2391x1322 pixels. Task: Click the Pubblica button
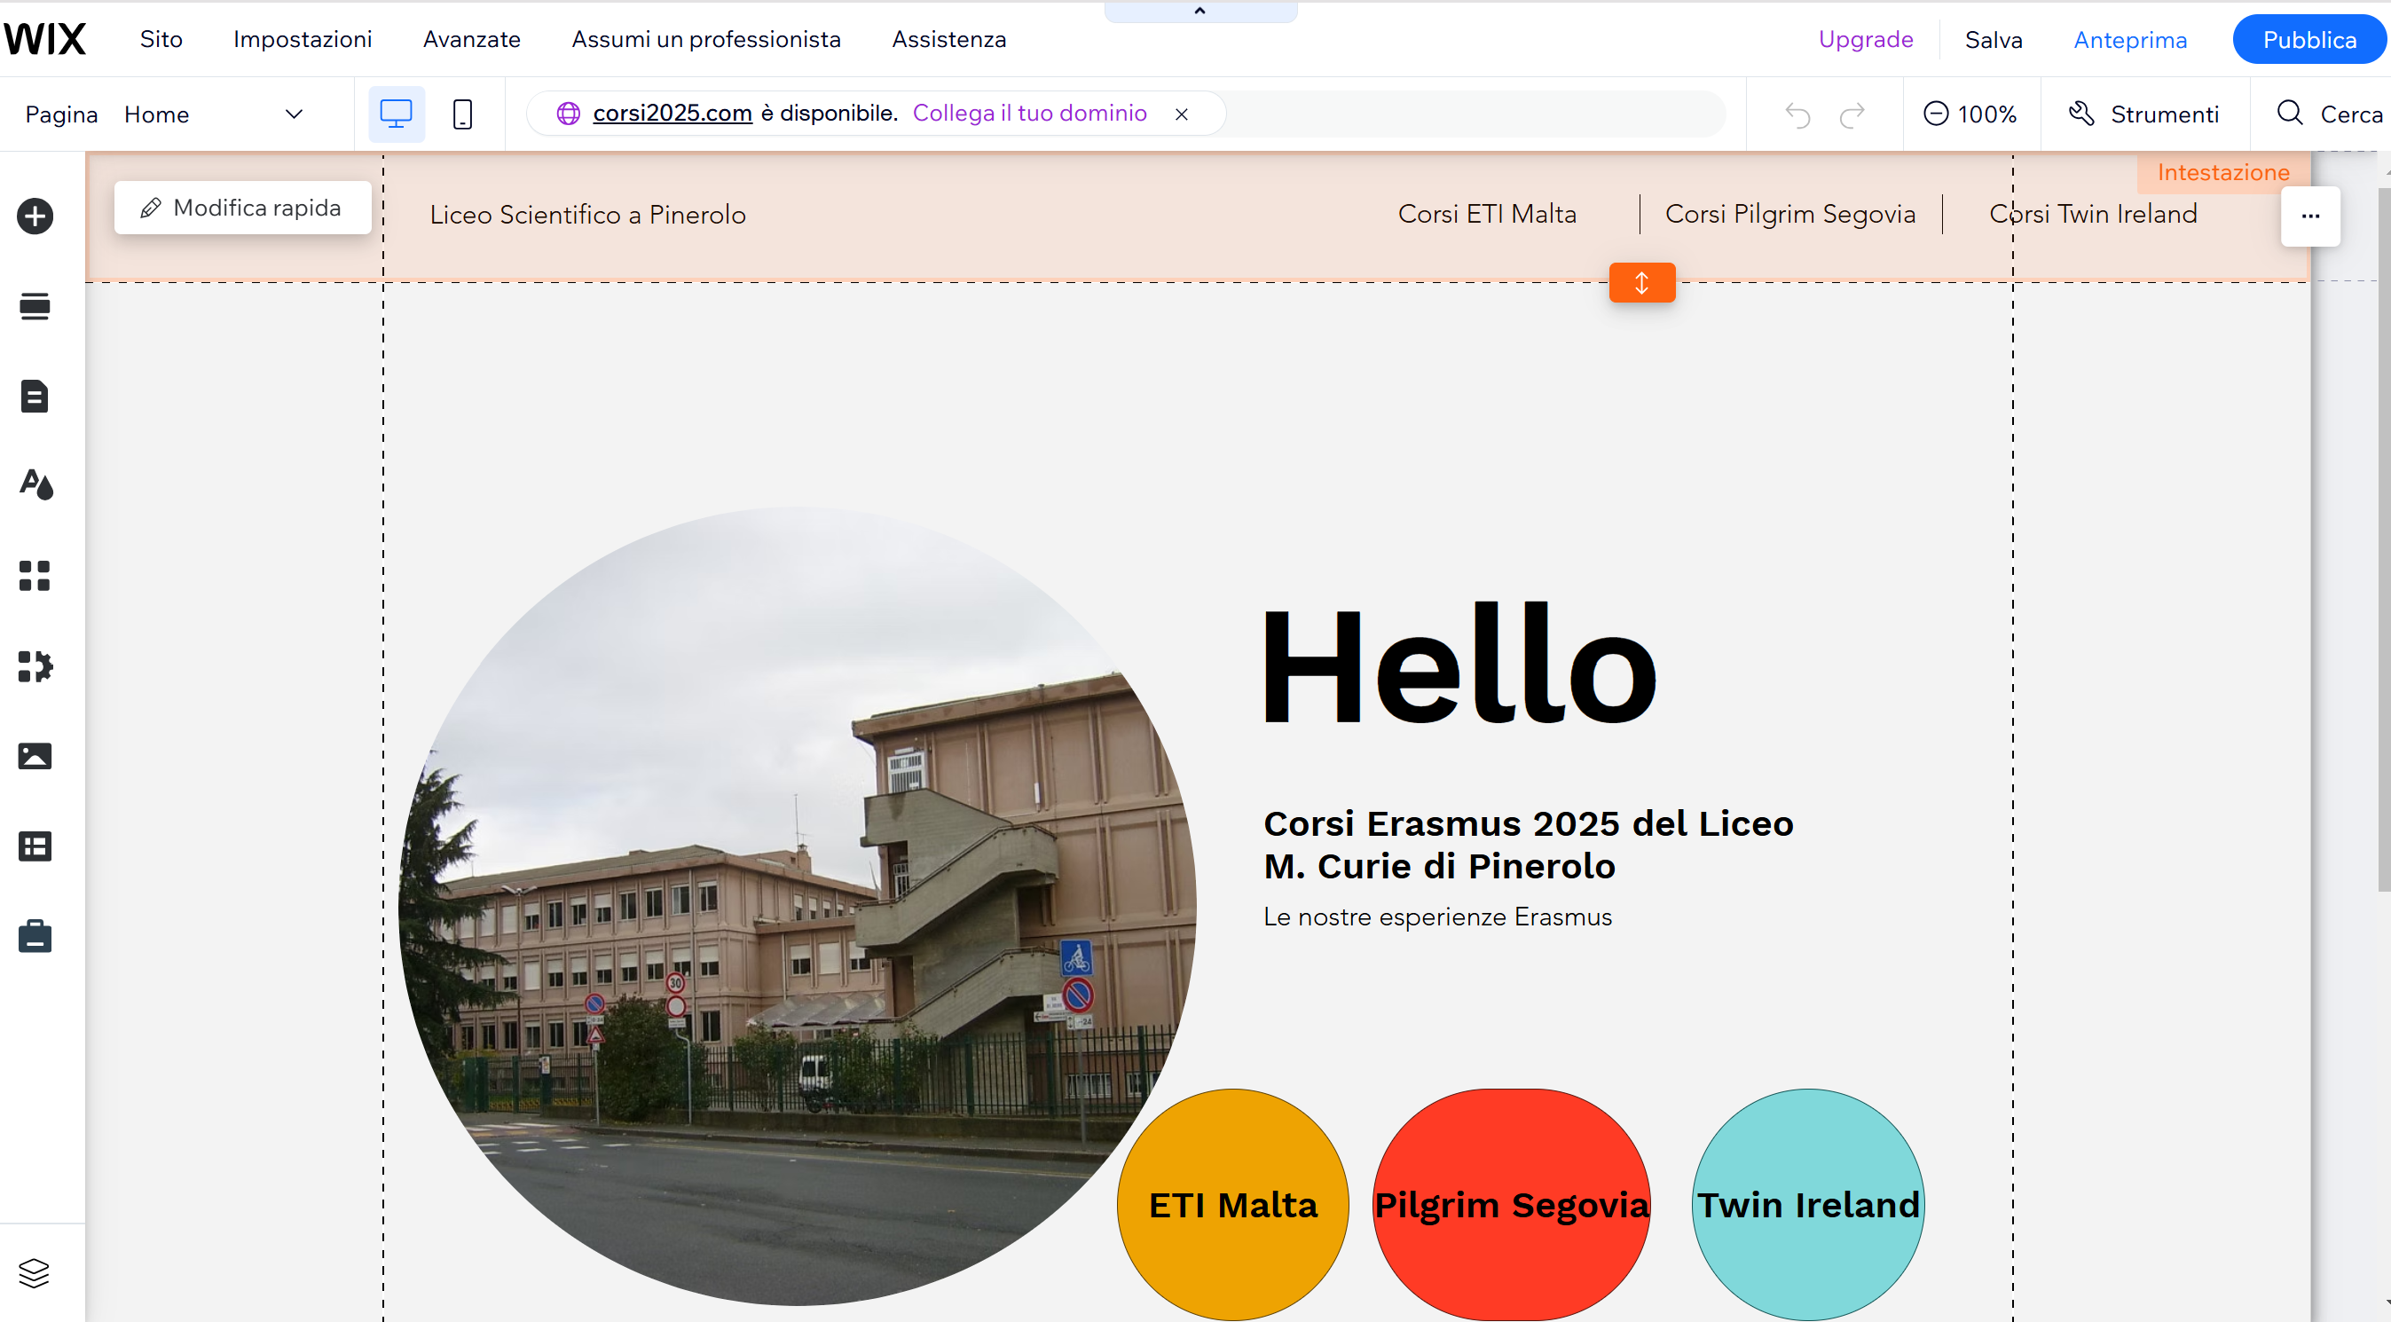click(2308, 40)
